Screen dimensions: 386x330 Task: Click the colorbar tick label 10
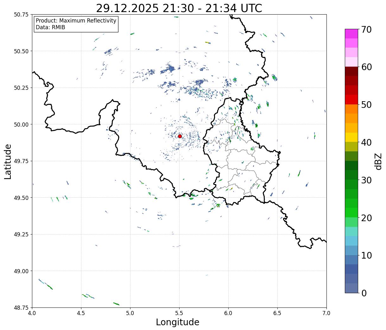(366, 255)
